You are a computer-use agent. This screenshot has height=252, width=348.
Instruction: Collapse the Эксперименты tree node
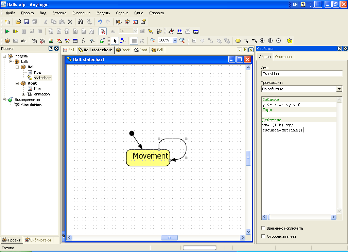tap(4, 100)
